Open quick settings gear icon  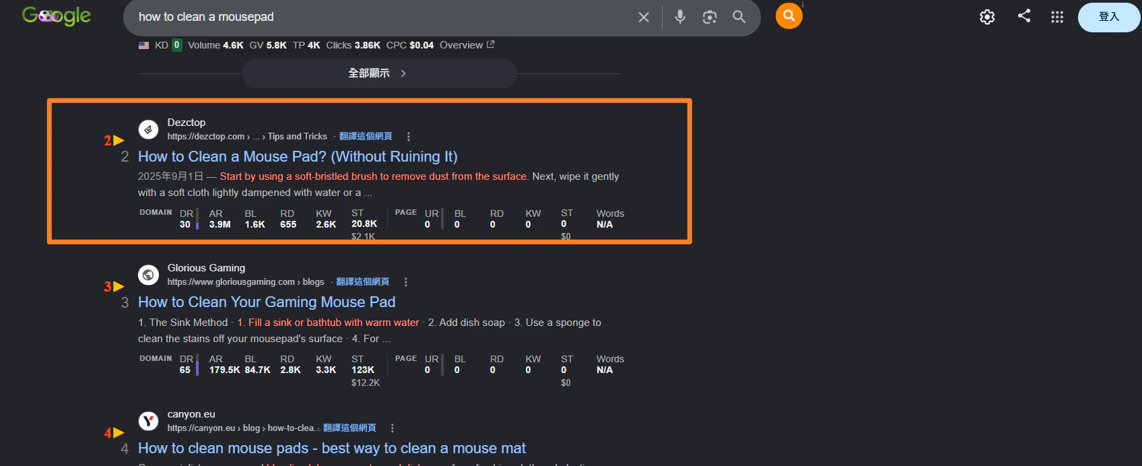(987, 17)
